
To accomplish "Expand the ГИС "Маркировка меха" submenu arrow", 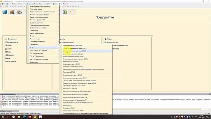I will (x=58, y=53).
